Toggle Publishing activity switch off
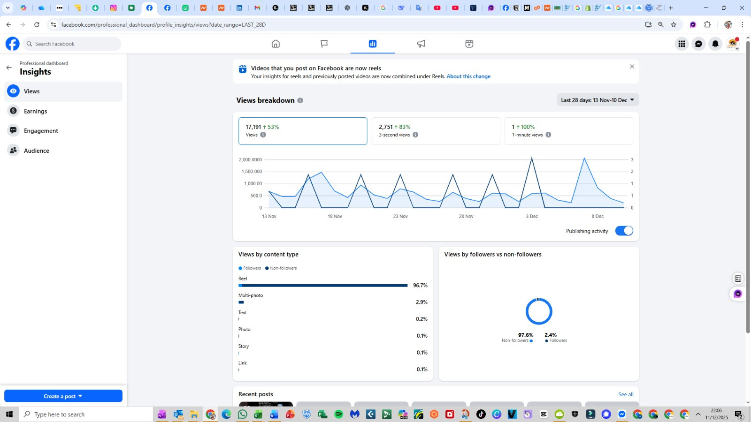The height and width of the screenshot is (422, 751). click(624, 231)
